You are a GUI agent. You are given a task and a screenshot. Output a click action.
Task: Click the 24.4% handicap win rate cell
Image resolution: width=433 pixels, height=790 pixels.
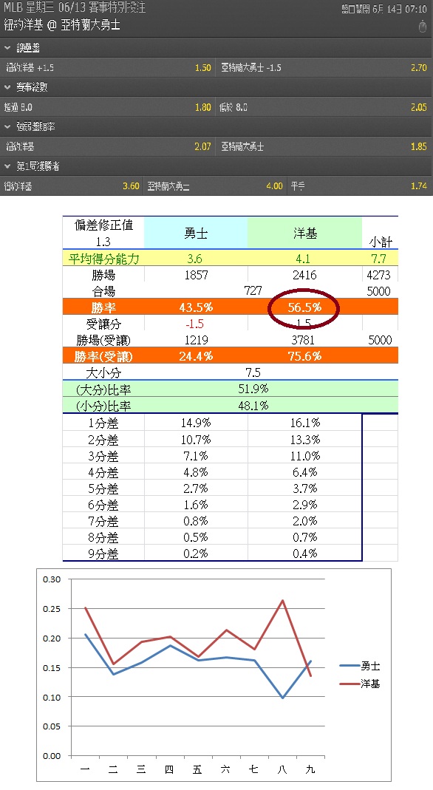click(196, 356)
